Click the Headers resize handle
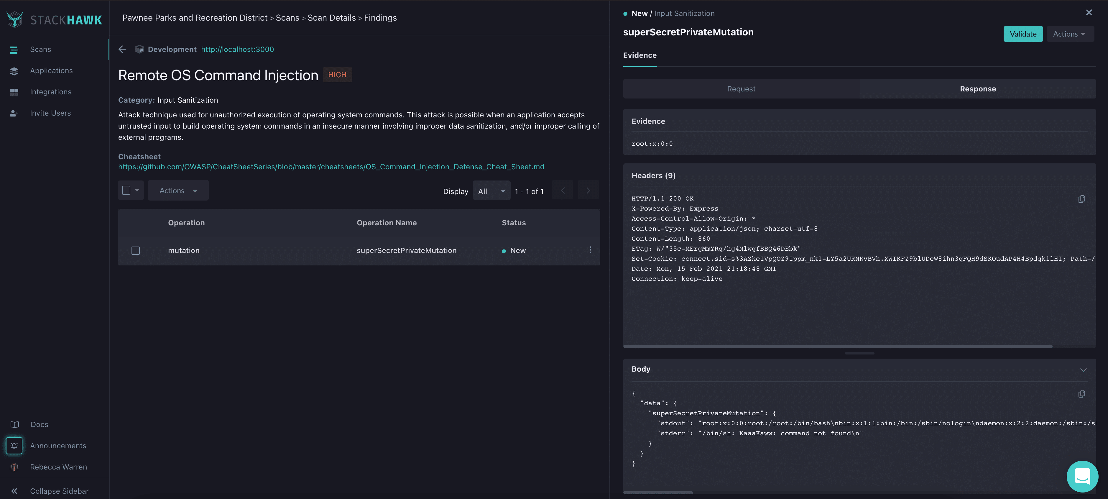This screenshot has width=1108, height=499. (859, 354)
